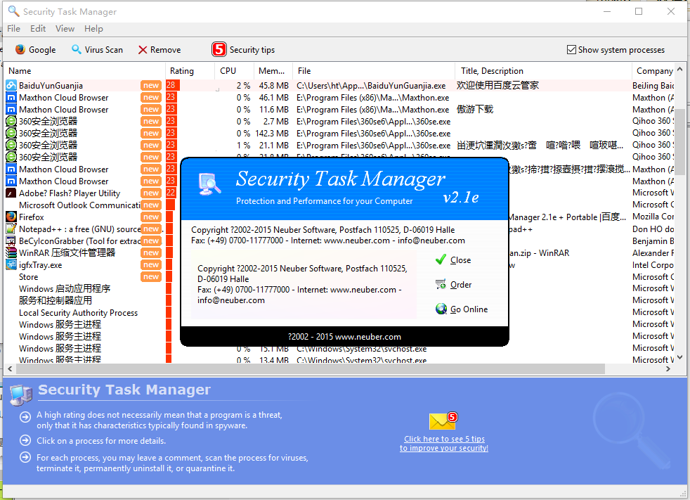Image resolution: width=690 pixels, height=500 pixels.
Task: Toggle Show system processes checkbox
Action: coord(571,50)
